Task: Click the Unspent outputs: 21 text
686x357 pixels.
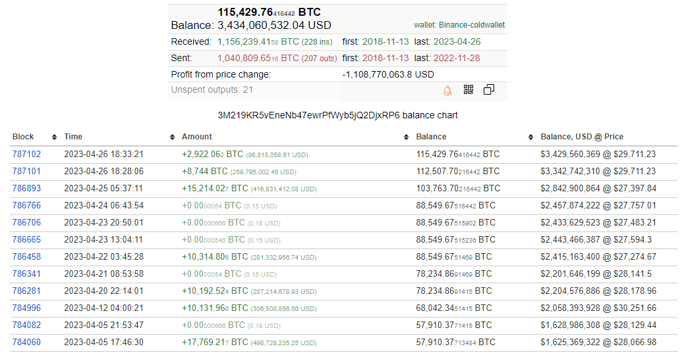Action: (x=212, y=90)
